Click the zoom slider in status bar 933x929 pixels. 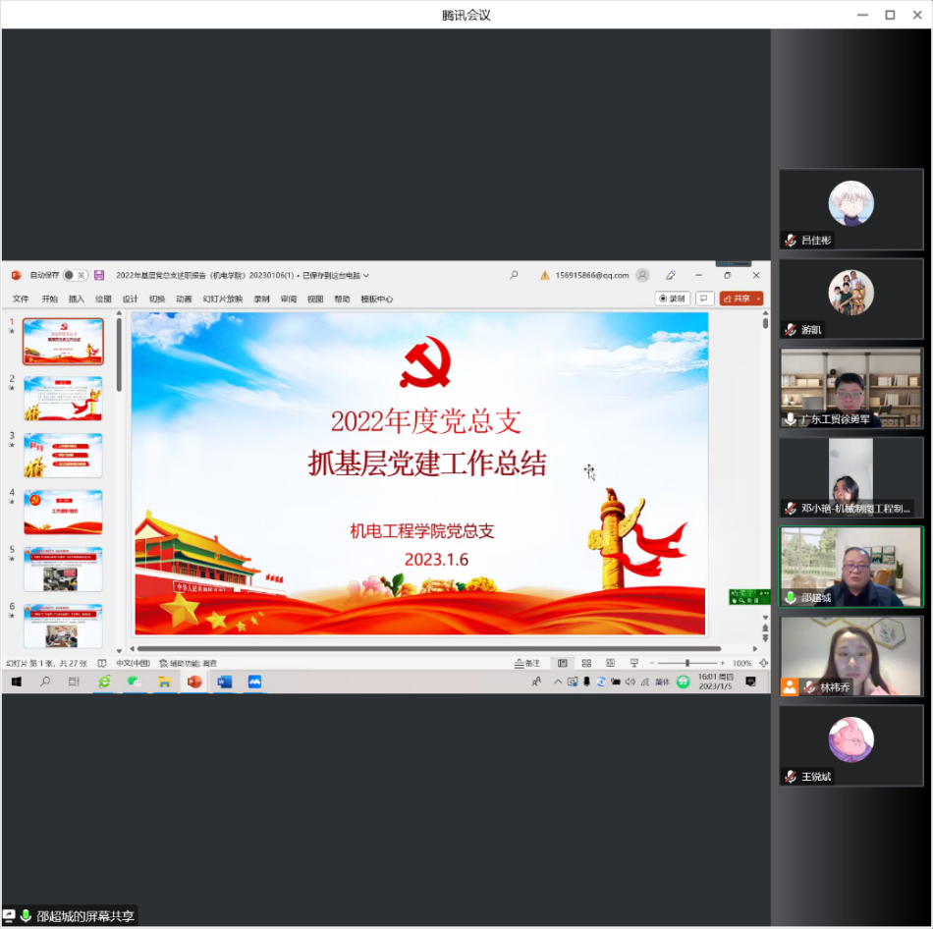click(x=687, y=663)
